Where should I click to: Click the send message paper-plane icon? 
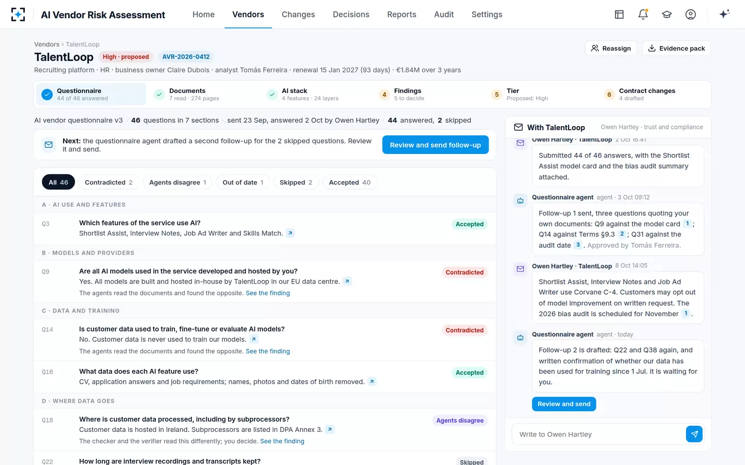pyautogui.click(x=694, y=434)
